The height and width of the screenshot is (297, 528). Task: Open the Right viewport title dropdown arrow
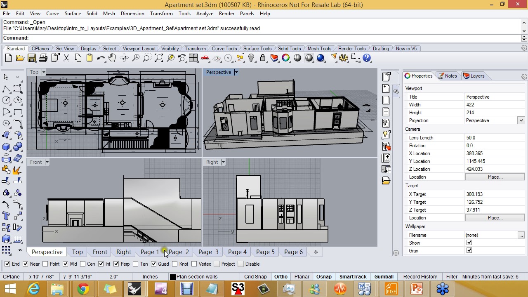point(223,162)
